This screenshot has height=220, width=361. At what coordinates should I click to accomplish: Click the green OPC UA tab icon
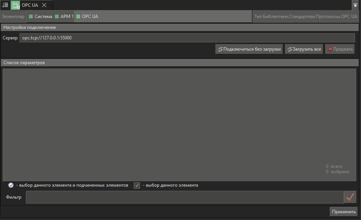click(x=16, y=5)
